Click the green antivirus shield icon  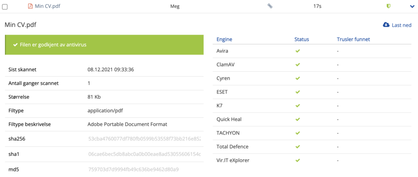coord(389,6)
